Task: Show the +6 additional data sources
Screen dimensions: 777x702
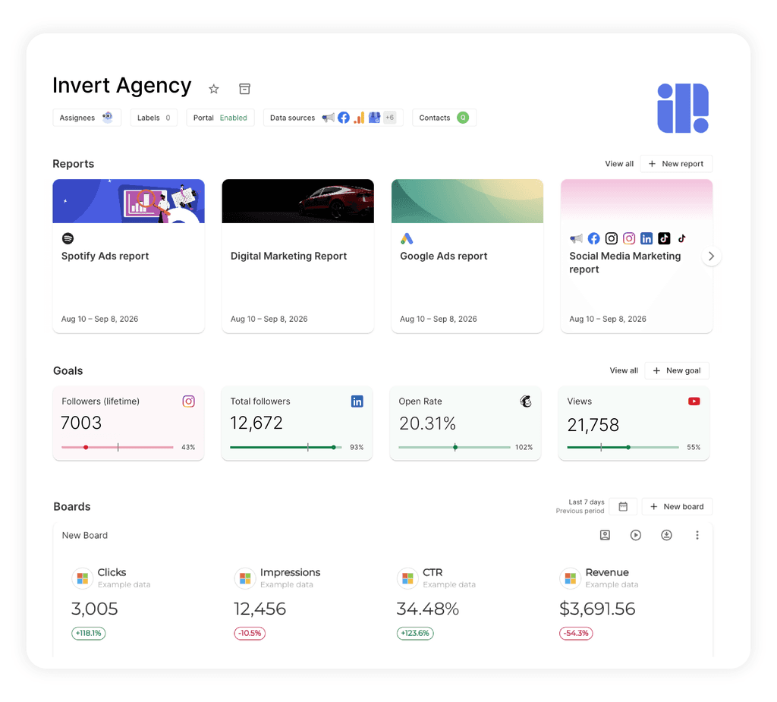Action: 390,118
